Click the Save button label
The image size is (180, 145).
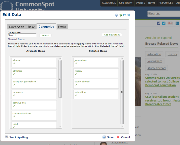tap(110, 137)
